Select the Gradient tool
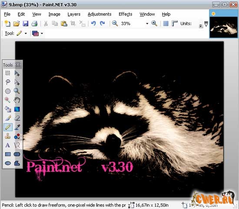The height and width of the screenshot is (209, 239). (17, 109)
